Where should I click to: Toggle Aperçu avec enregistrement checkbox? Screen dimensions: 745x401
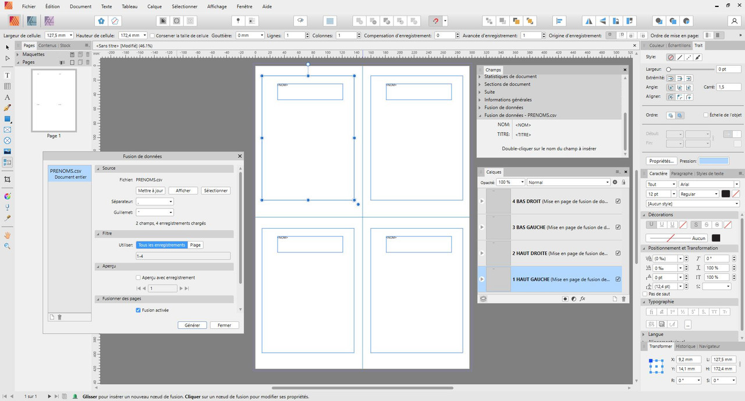(138, 278)
